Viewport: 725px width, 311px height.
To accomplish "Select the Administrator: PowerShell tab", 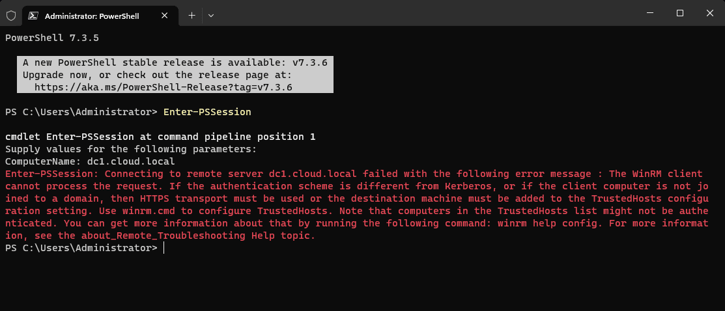I will click(98, 14).
